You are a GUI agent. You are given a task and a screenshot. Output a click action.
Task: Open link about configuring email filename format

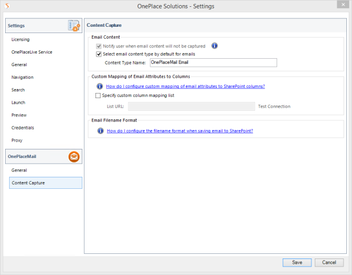(180, 131)
